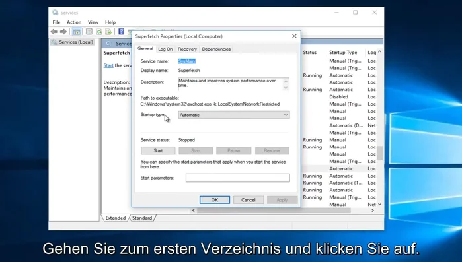The image size is (462, 262).
Task: Click the Services gear icon in title bar
Action: click(55, 13)
